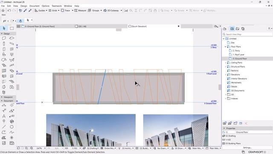Select the Roof tool
The image size is (273, 154).
(x=4, y=60)
